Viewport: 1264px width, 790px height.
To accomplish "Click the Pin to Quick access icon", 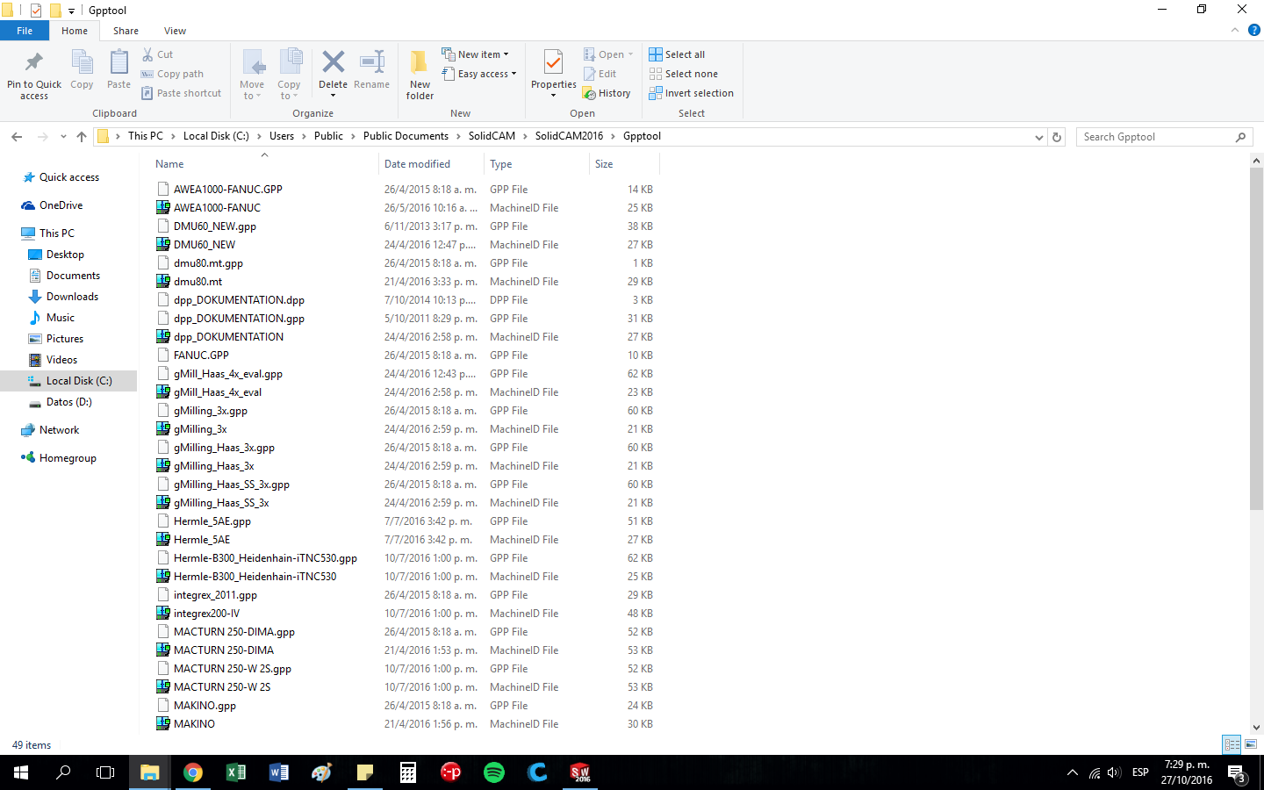I will (x=34, y=63).
